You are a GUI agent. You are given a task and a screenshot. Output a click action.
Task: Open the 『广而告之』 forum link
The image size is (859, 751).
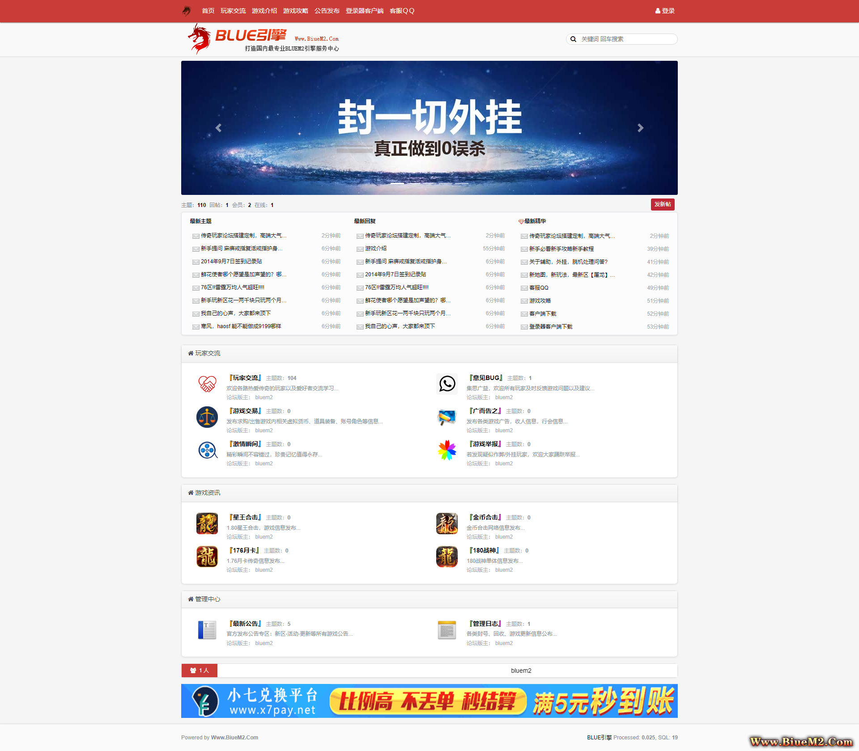(485, 411)
